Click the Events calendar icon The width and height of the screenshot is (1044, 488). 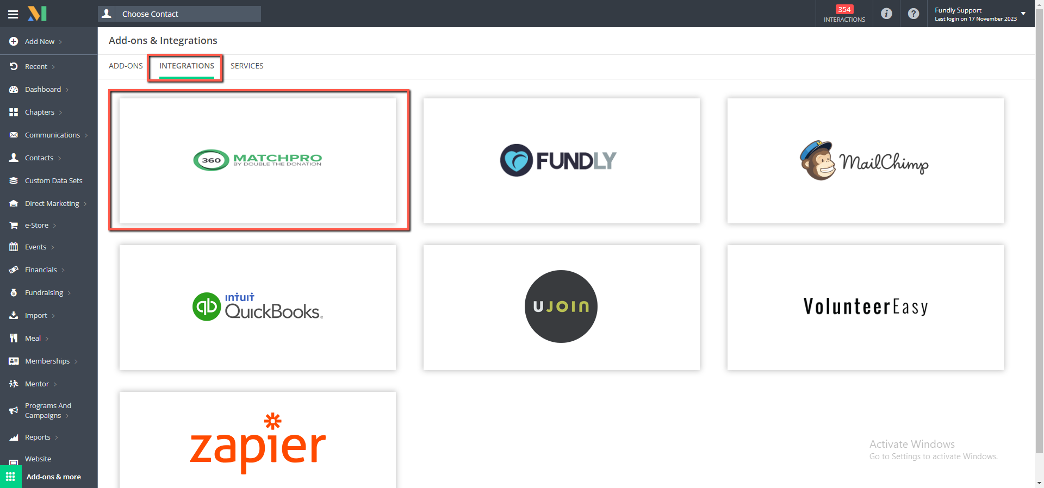pos(14,247)
